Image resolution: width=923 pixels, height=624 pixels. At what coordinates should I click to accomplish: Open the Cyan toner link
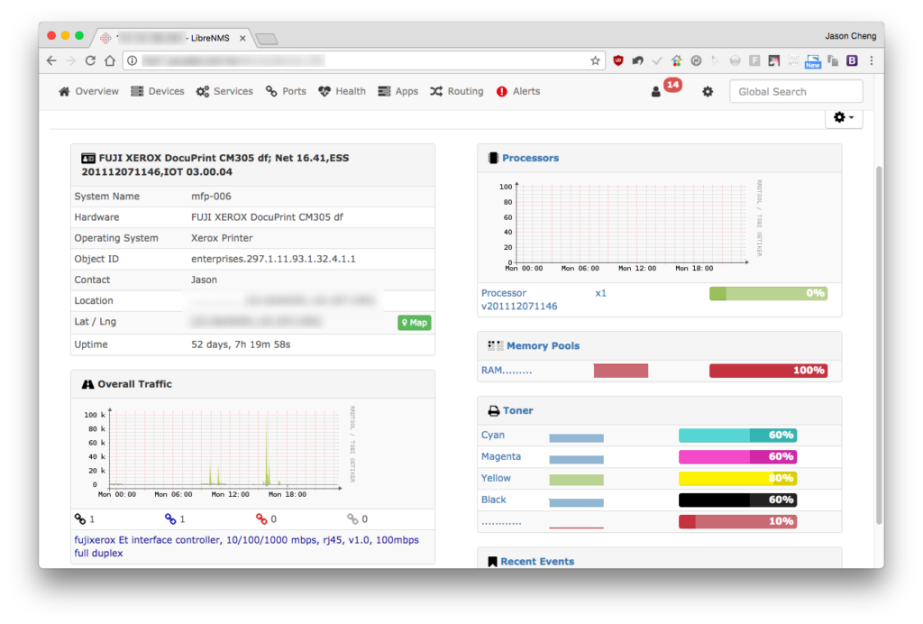pyautogui.click(x=493, y=435)
